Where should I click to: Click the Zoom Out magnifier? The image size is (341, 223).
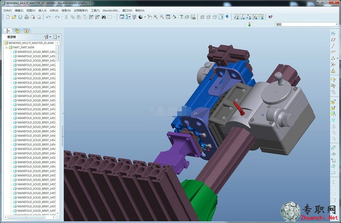pyautogui.click(x=162, y=17)
